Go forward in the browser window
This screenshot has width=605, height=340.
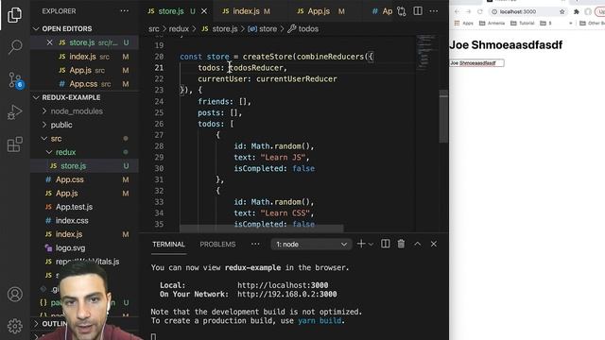(468, 11)
